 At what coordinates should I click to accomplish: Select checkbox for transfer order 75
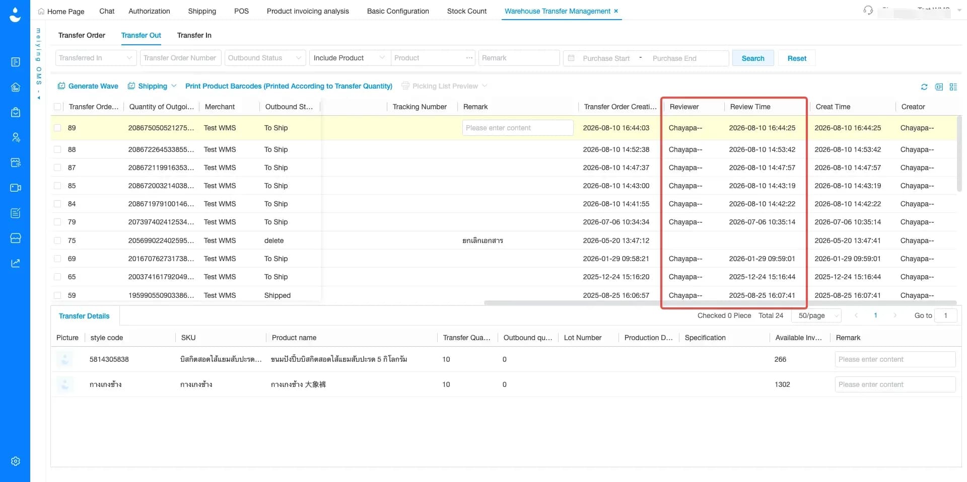pos(57,240)
